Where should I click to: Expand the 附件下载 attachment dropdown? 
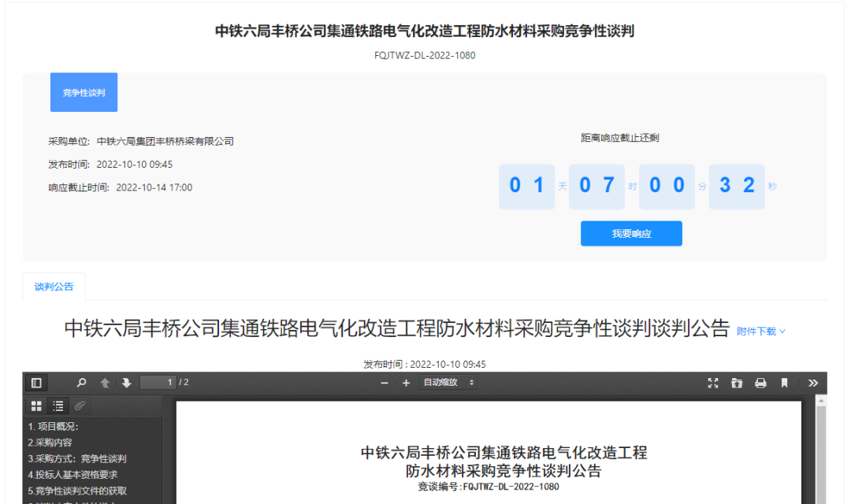point(761,331)
